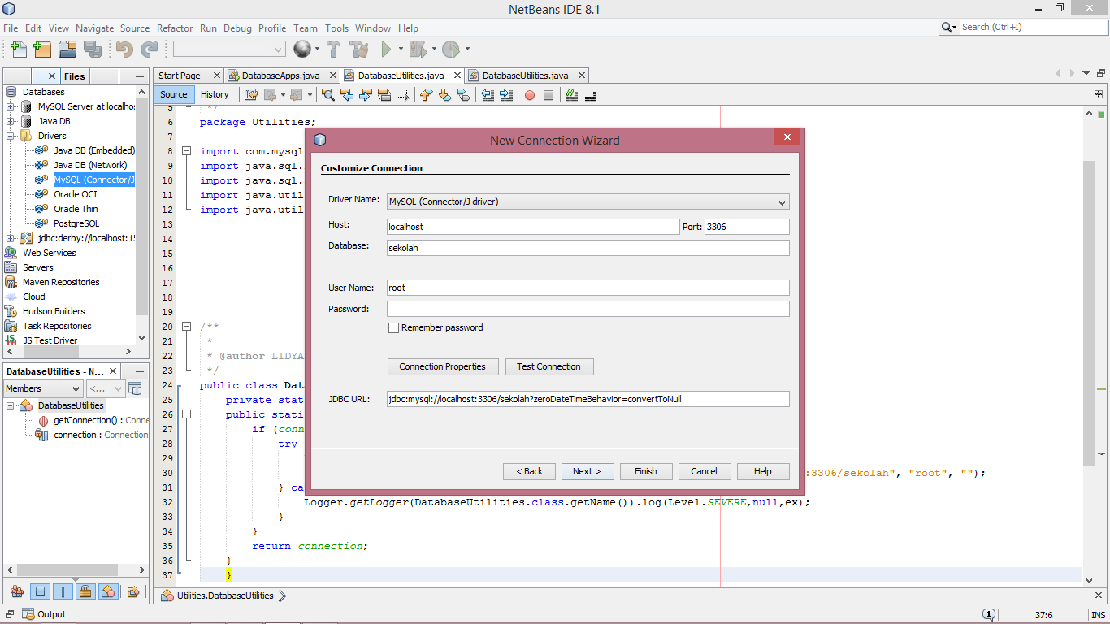Toggle Fully Qualified Names filter in Navigator
Screen dimensions: 1110x624
(134, 591)
